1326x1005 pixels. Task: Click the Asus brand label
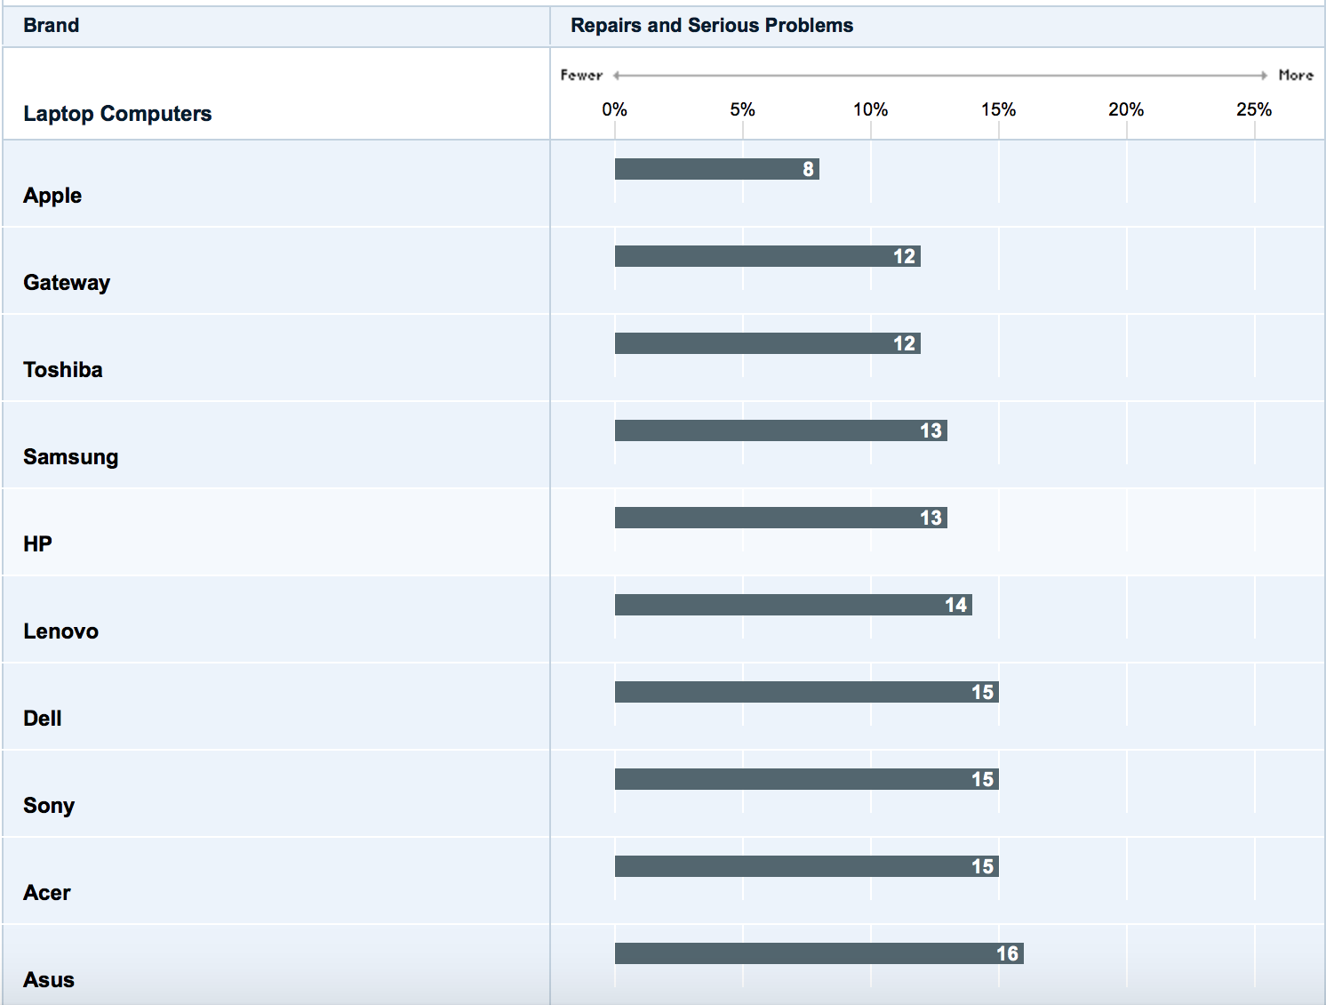49,980
